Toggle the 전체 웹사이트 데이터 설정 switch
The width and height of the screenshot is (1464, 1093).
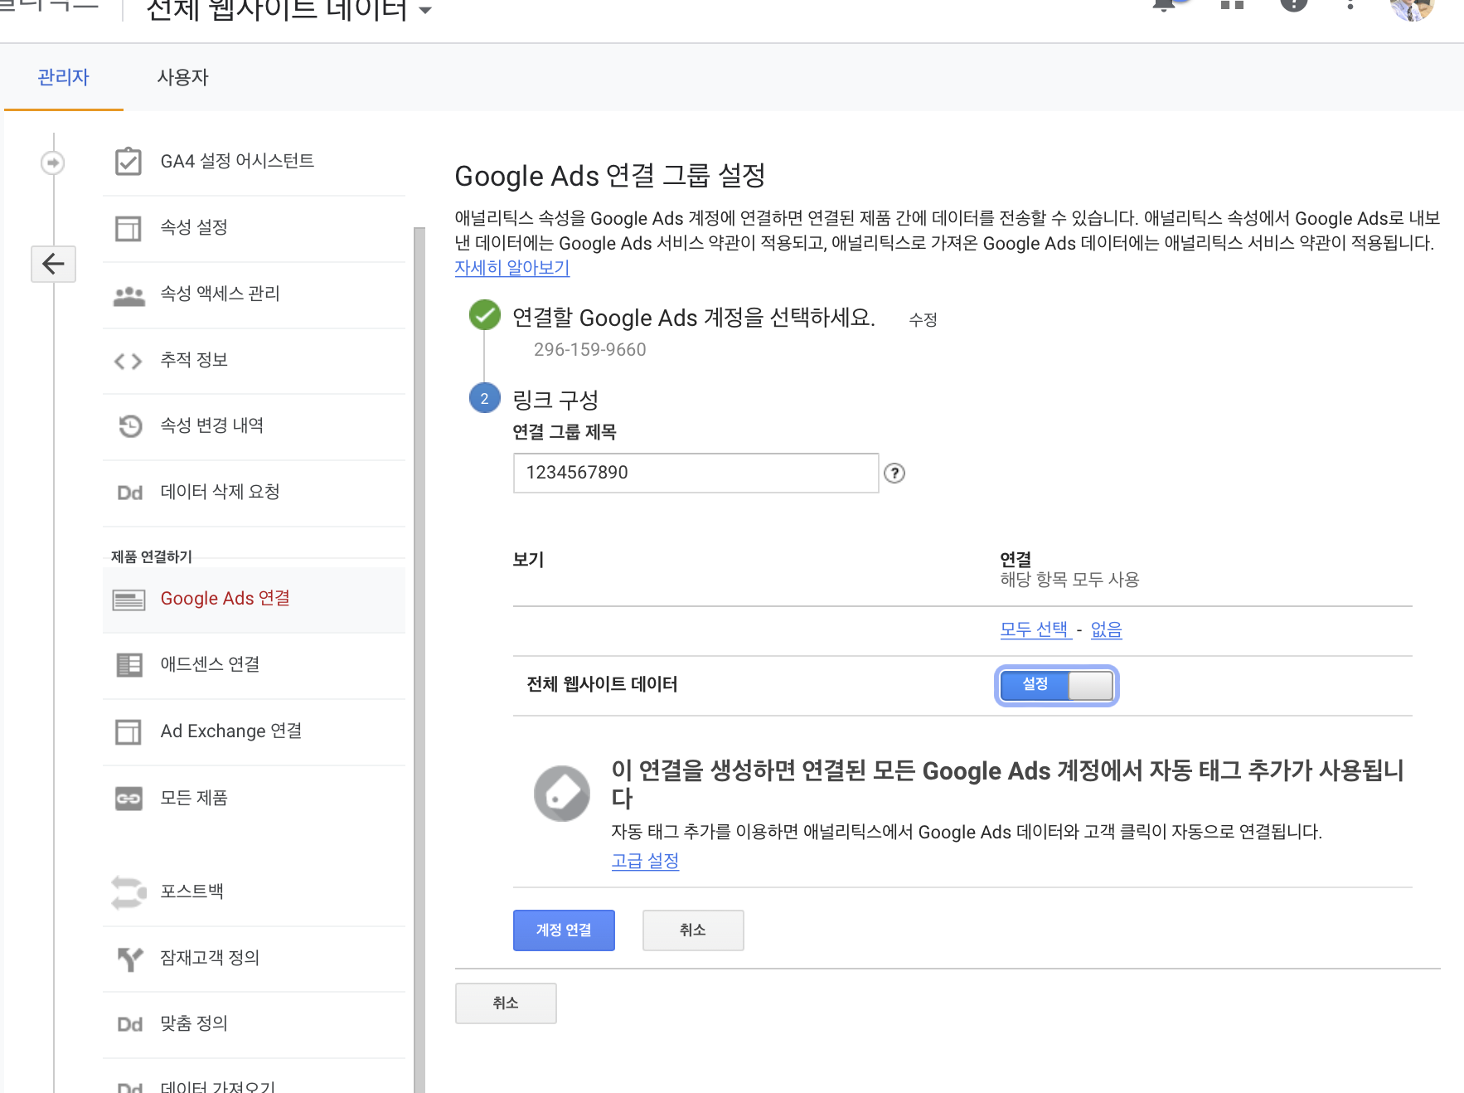[1056, 686]
